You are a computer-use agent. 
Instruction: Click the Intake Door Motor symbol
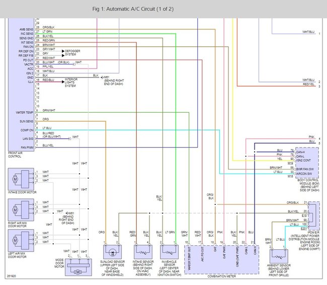[21, 179]
